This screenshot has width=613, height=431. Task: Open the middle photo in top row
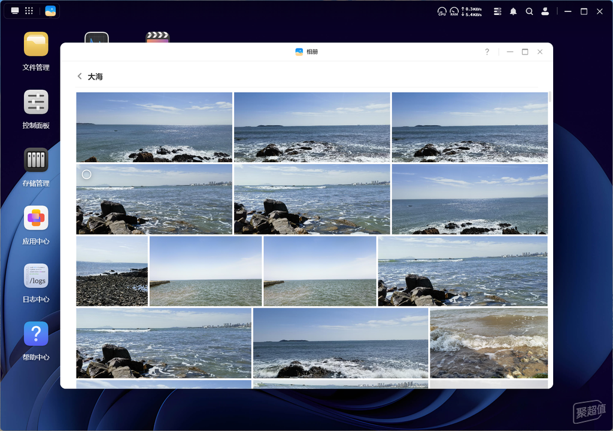pos(312,127)
